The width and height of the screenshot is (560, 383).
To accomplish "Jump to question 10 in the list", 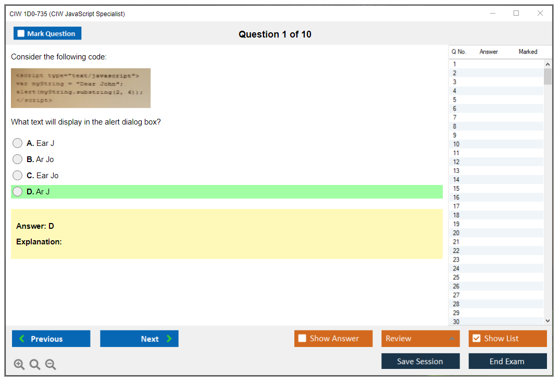I will pyautogui.click(x=456, y=144).
